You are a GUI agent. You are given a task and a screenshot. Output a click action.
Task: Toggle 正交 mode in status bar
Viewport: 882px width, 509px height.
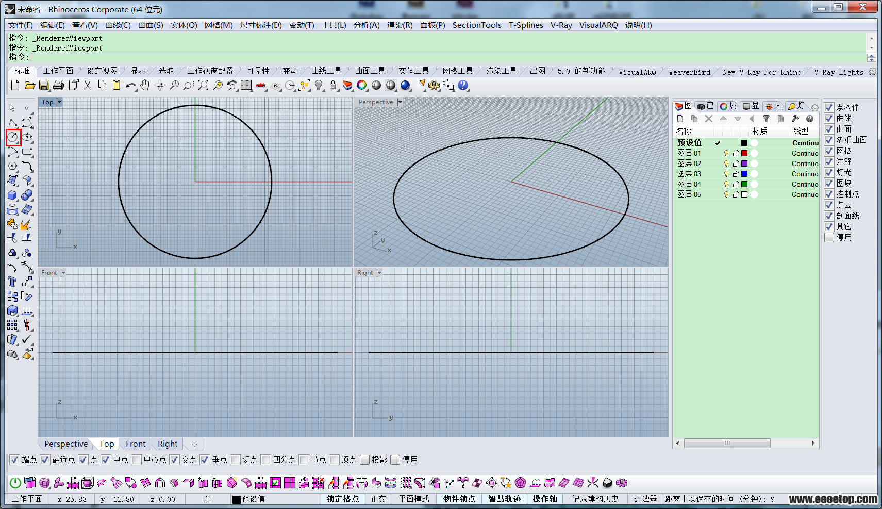(x=378, y=499)
